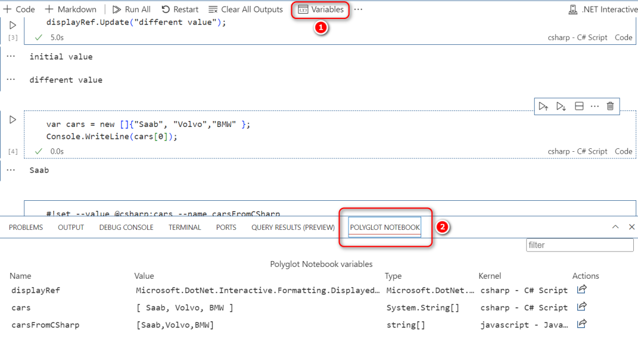Viewport: 638px width, 342px height.
Task: Run the cars array code cell
Action: 12,119
